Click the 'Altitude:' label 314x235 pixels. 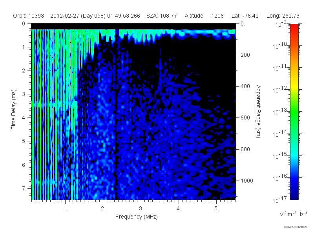[194, 16]
